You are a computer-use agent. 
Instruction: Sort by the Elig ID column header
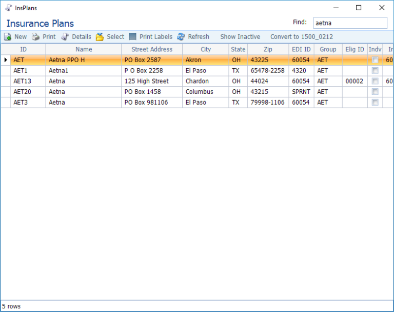click(354, 49)
